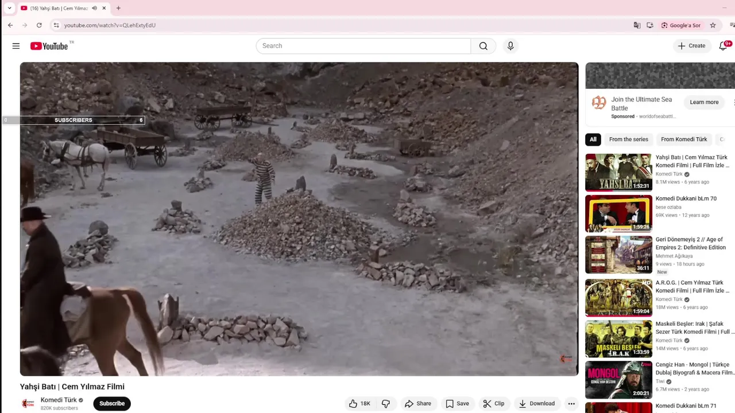The height and width of the screenshot is (413, 735).
Task: Bookmark this page with the star icon
Action: (x=713, y=25)
